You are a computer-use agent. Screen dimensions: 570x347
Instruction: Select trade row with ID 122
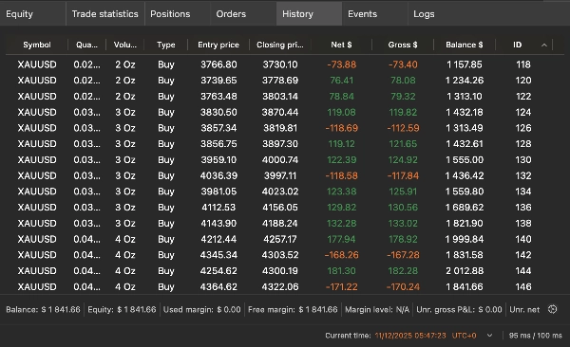(x=285, y=96)
